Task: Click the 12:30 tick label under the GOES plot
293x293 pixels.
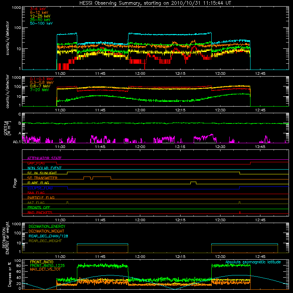Action: click(x=220, y=147)
